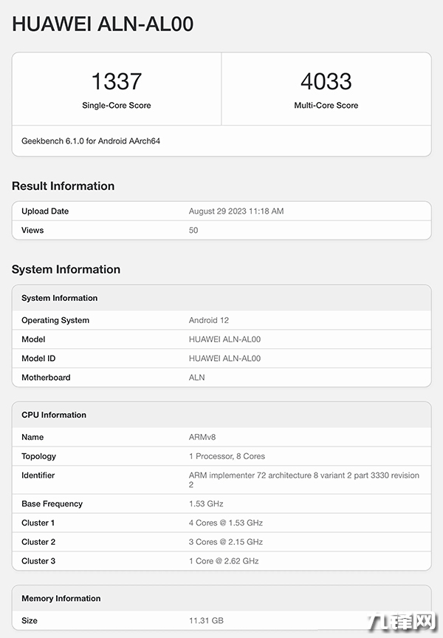Click the ARMv8 processor name value
Viewport: 443px width, 638px height.
click(x=204, y=438)
